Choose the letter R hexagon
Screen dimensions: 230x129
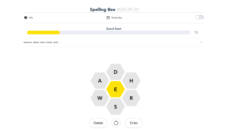pos(131,98)
